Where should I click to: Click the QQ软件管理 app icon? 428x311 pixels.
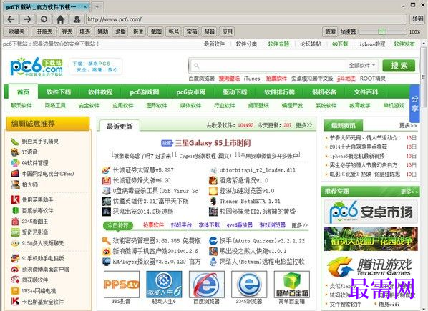[x=15, y=163]
